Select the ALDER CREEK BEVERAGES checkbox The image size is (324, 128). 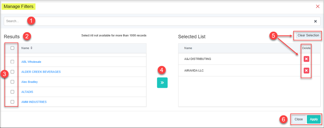click(x=12, y=72)
